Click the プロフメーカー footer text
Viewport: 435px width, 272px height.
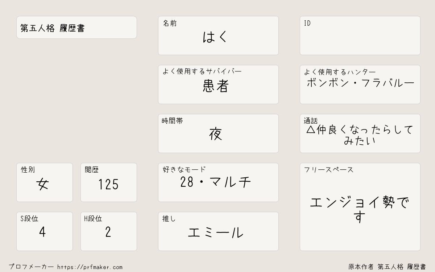coord(31,267)
